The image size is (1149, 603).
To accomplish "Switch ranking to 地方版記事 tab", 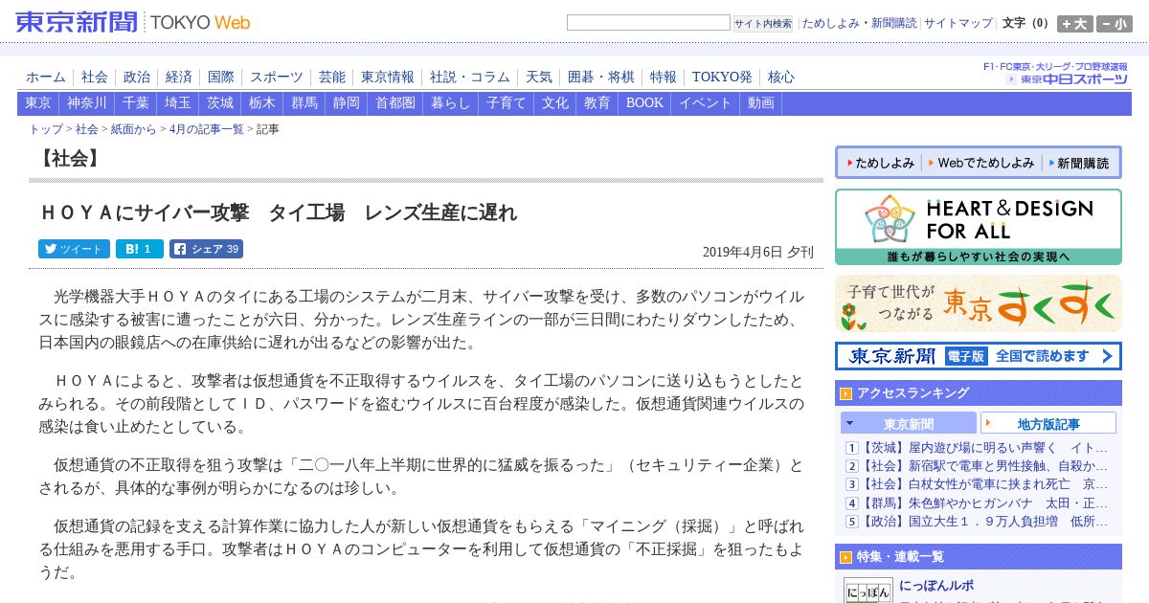I will tap(1048, 423).
